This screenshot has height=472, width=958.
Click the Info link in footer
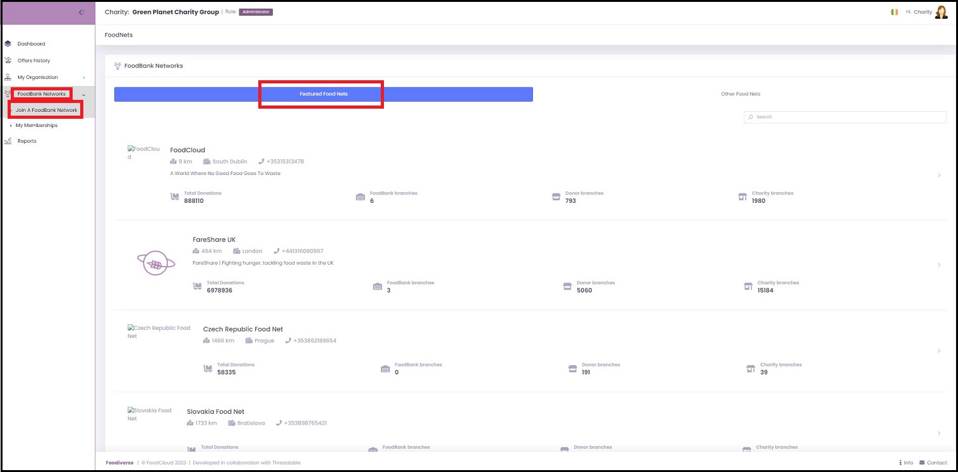point(908,463)
